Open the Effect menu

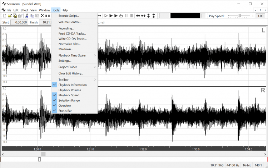(24, 10)
